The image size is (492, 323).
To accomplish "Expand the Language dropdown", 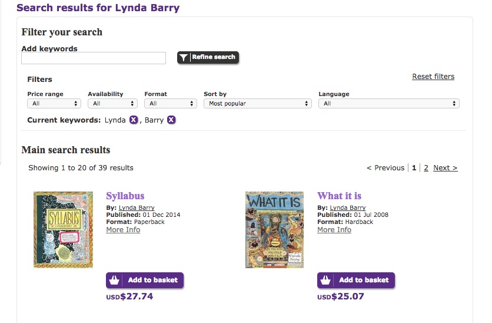I will (x=388, y=103).
